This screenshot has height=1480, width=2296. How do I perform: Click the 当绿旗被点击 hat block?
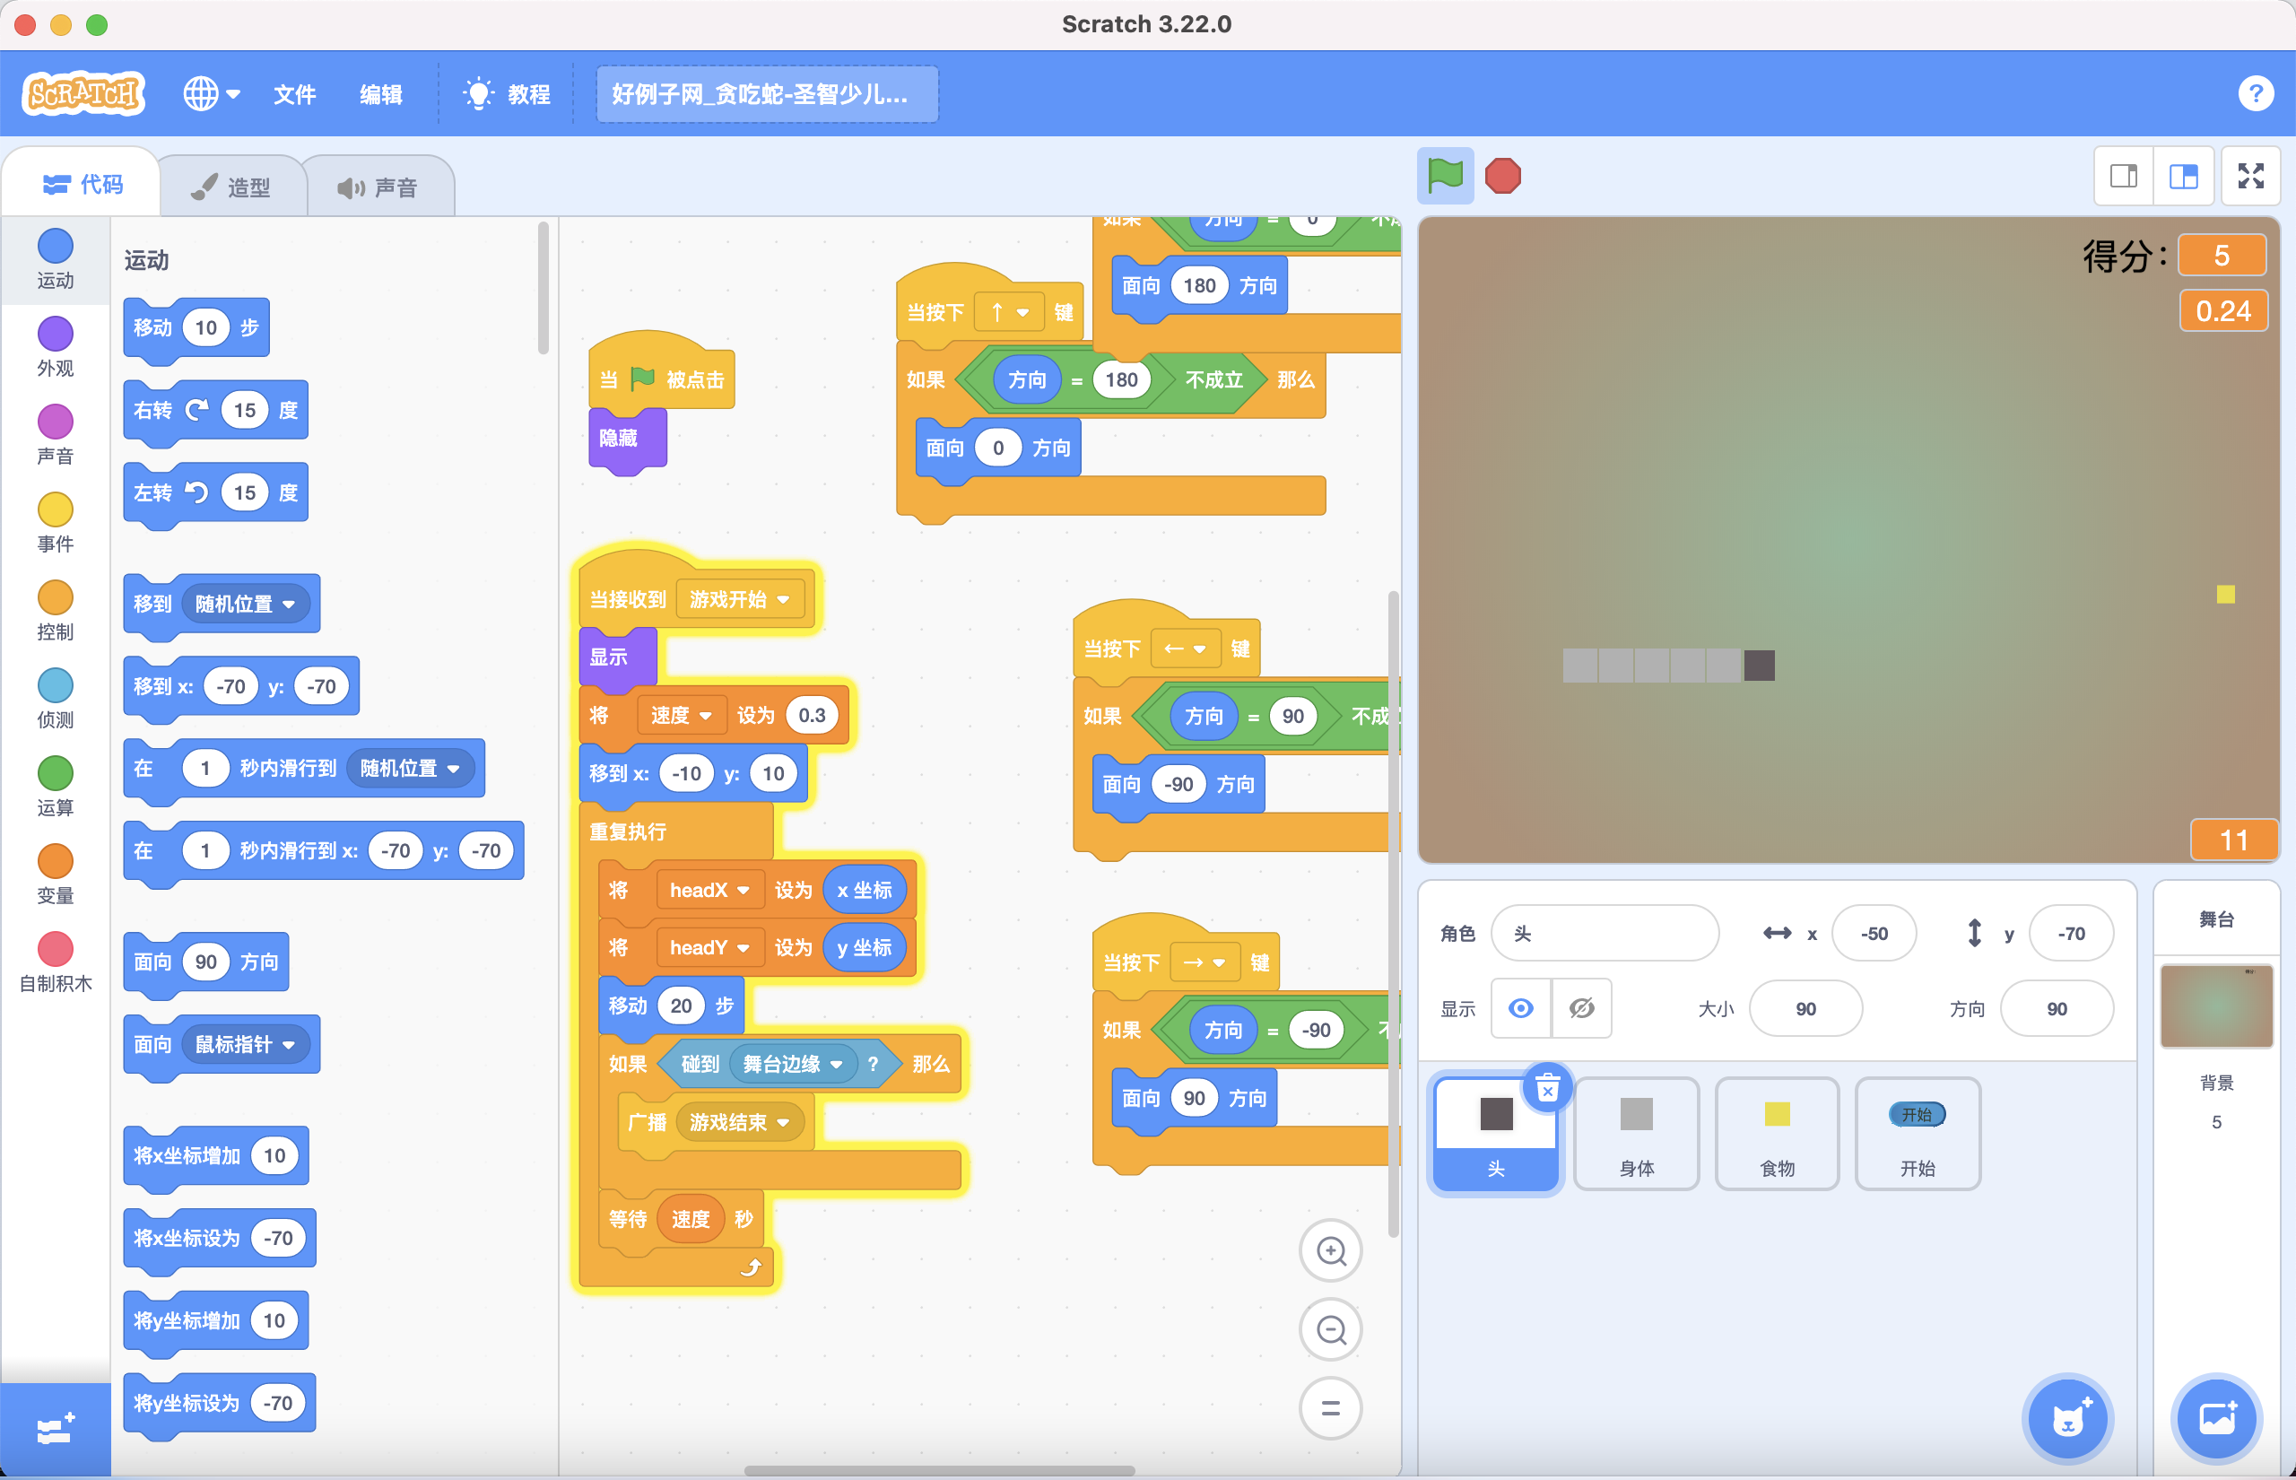click(x=661, y=377)
